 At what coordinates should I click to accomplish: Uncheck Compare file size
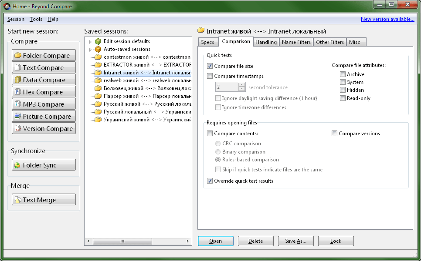210,66
